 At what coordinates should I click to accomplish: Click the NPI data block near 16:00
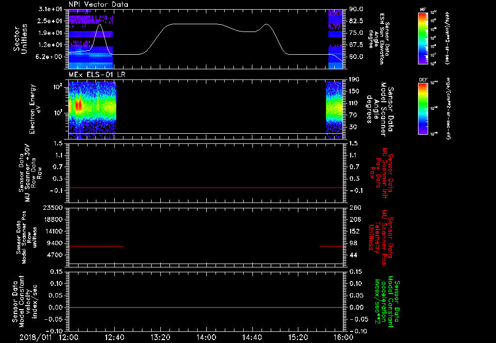click(x=335, y=39)
